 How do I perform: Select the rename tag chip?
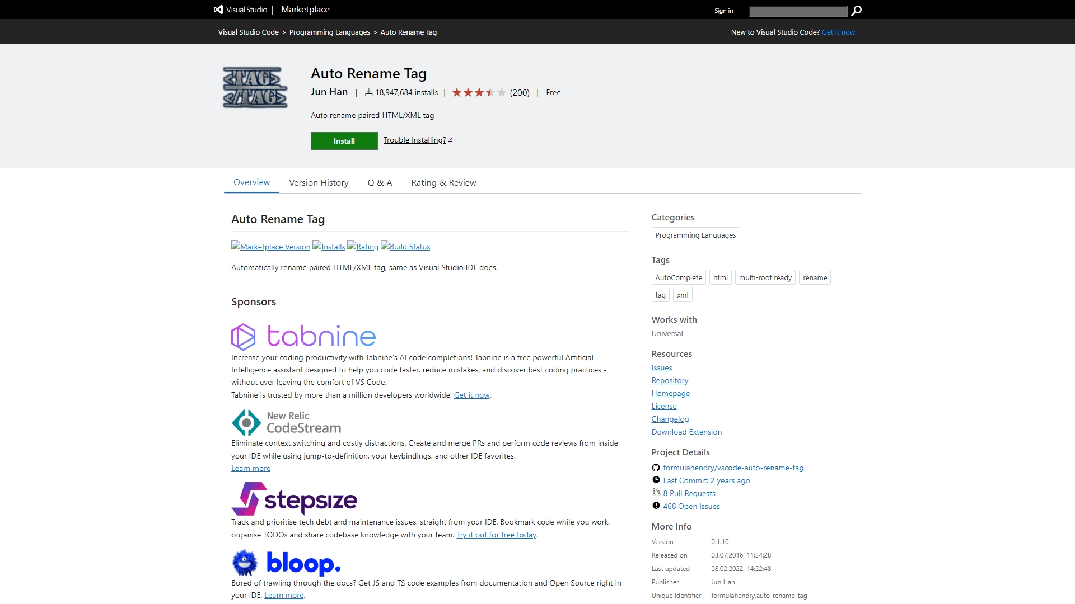click(x=815, y=277)
